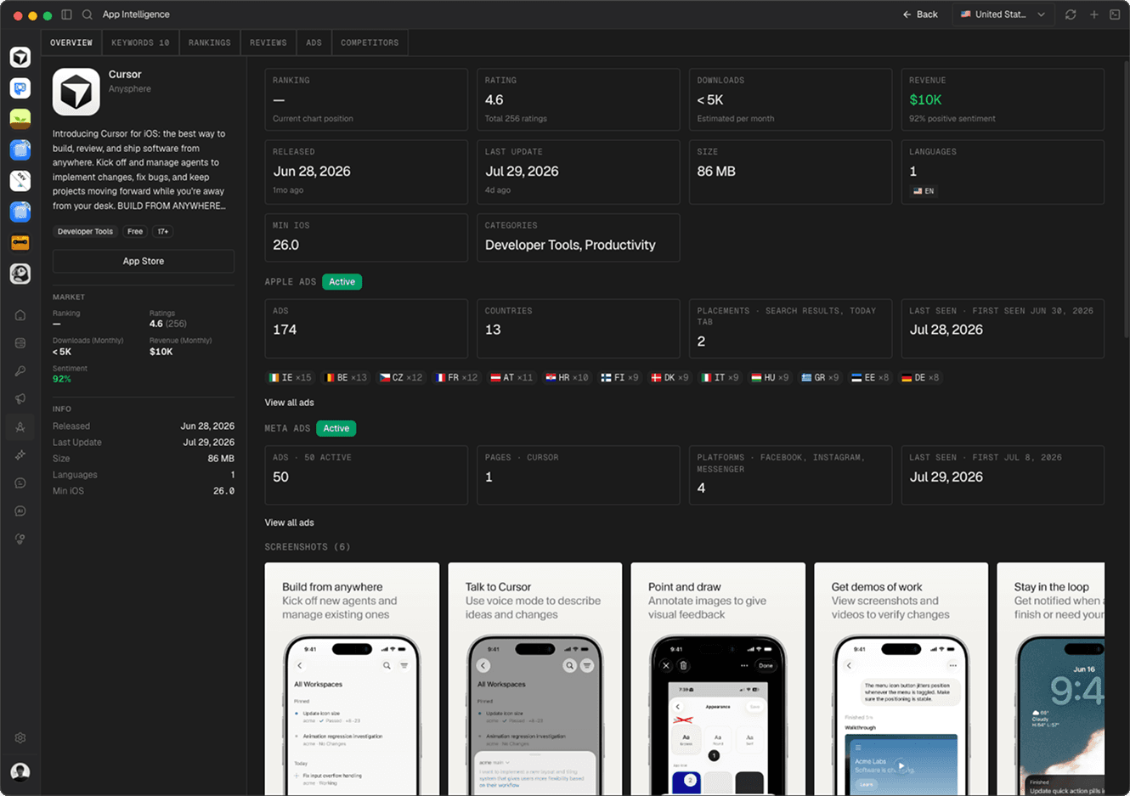Viewport: 1130px width, 796px height.
Task: Open the chat bubble reviews icon
Action: pos(20,483)
